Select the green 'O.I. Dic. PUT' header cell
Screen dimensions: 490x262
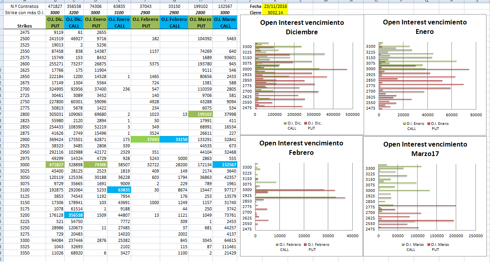pyautogui.click(x=55, y=22)
